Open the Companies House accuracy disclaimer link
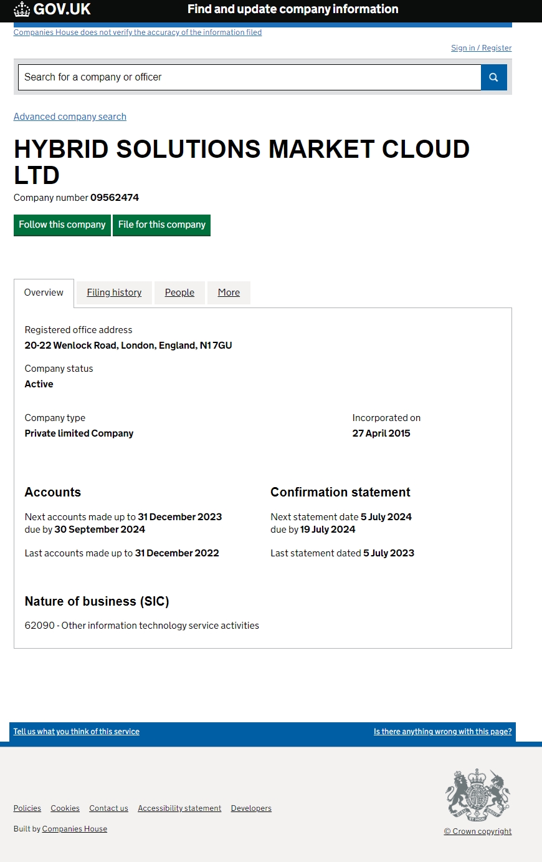This screenshot has height=862, width=542. [138, 32]
